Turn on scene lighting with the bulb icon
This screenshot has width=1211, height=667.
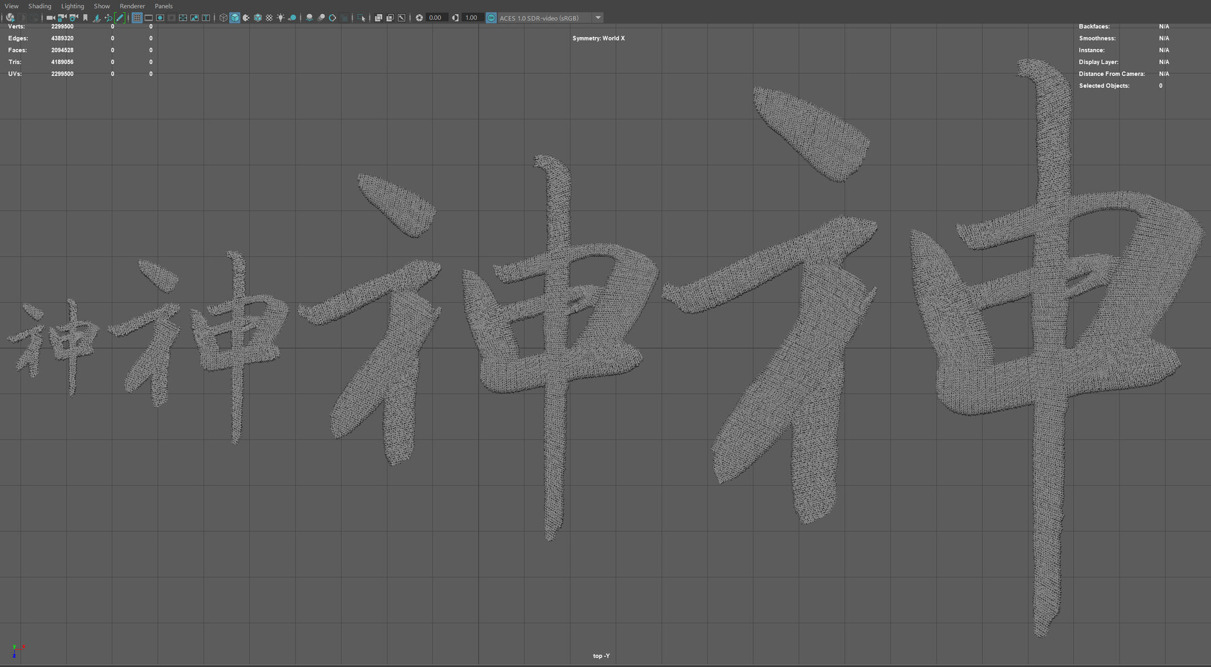[x=280, y=17]
